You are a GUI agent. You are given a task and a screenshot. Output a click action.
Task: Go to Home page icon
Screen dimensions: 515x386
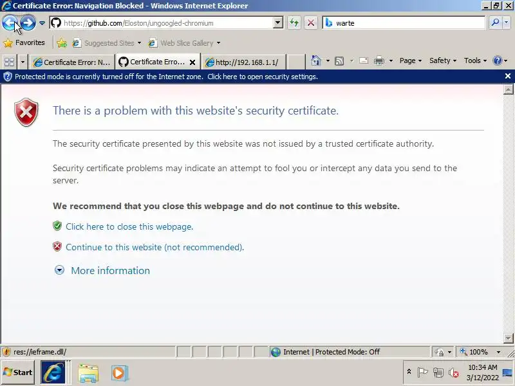click(316, 60)
